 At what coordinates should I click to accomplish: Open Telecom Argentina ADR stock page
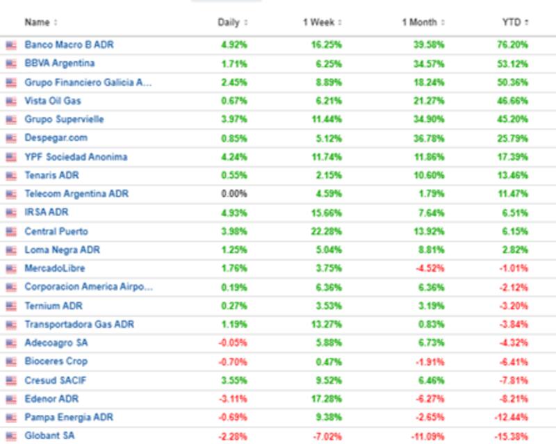tap(76, 194)
